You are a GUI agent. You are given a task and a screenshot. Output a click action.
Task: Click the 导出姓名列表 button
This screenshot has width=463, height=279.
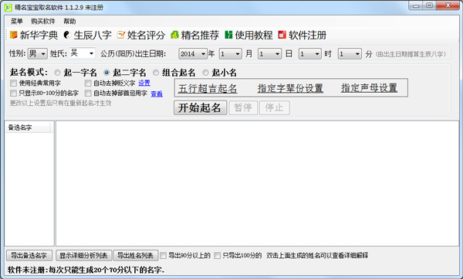136,255
